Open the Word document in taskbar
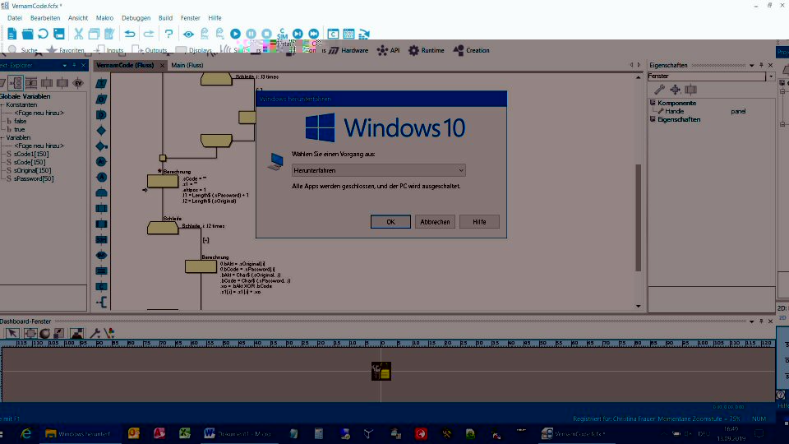Viewport: 789px width, 444px height. (x=238, y=434)
